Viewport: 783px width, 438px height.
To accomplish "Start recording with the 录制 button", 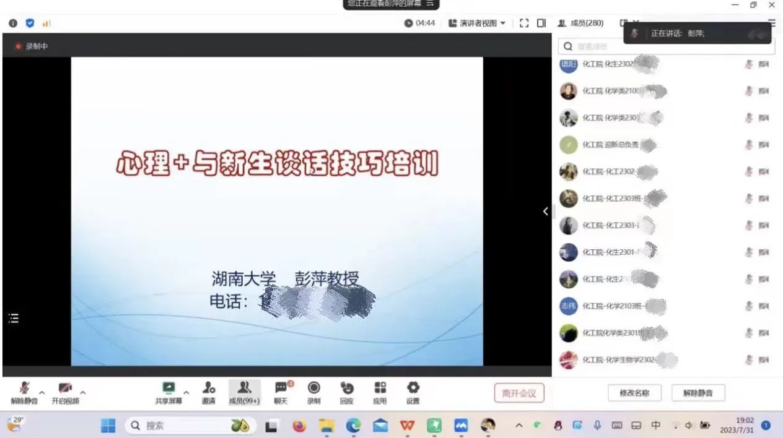I will [314, 392].
